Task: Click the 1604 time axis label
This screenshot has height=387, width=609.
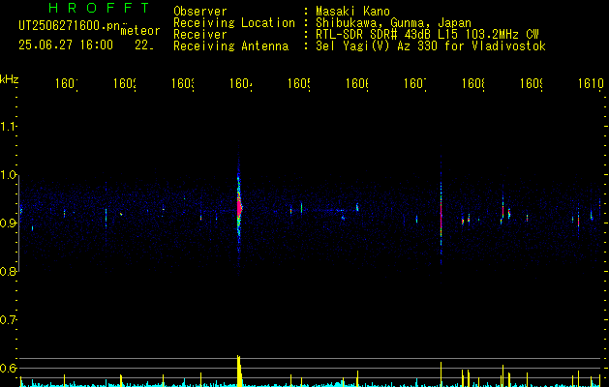Action: click(x=241, y=83)
